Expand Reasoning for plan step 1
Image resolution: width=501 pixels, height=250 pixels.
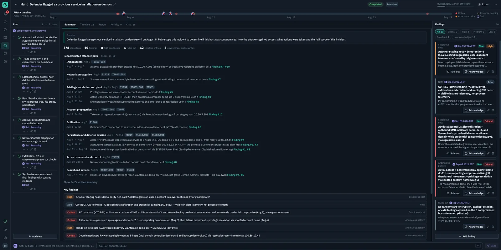[x=36, y=48]
